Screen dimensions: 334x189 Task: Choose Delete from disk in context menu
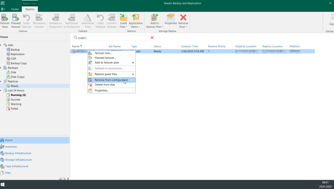coord(105,85)
